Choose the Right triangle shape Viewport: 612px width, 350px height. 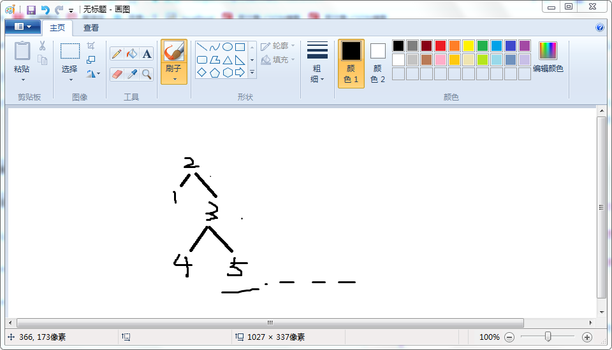[x=240, y=60]
